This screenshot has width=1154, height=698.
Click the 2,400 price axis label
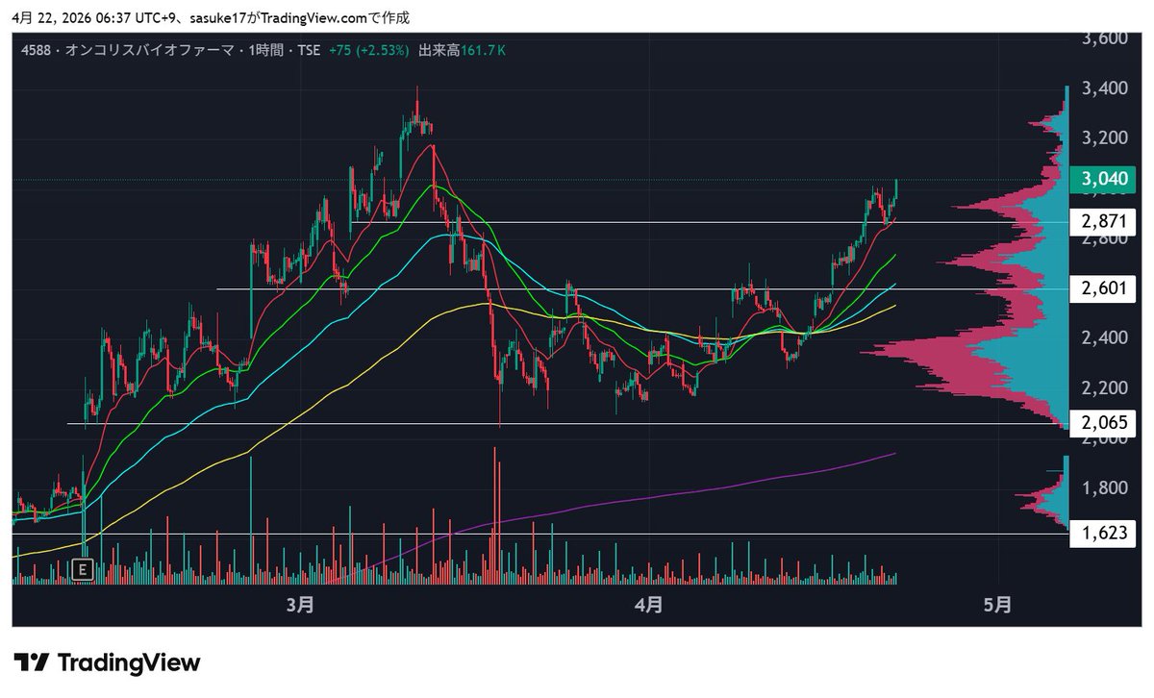click(1104, 337)
